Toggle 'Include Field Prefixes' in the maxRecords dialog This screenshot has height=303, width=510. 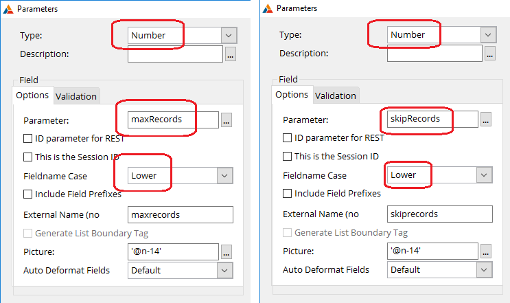[x=28, y=194]
